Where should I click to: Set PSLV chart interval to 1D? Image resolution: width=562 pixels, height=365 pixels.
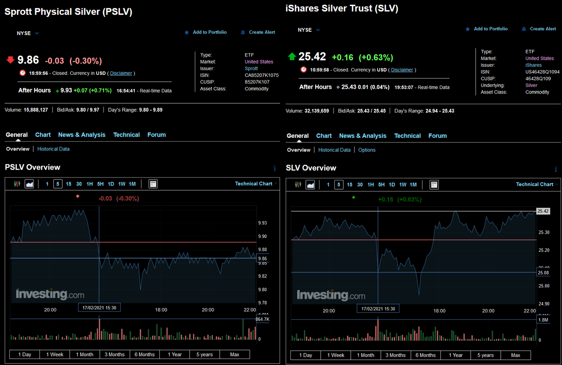[x=111, y=184]
